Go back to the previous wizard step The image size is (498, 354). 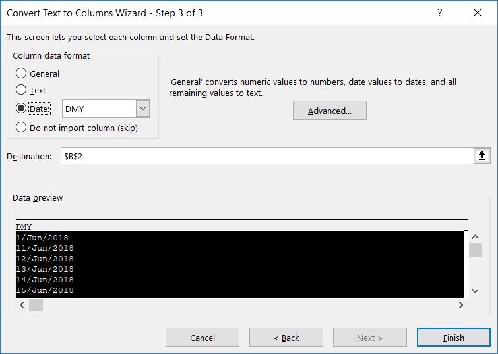pyautogui.click(x=286, y=338)
